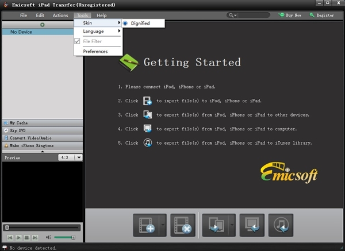The image size is (345, 251).
Task: Click the 'No device detected.' status text
Action: 33,248
